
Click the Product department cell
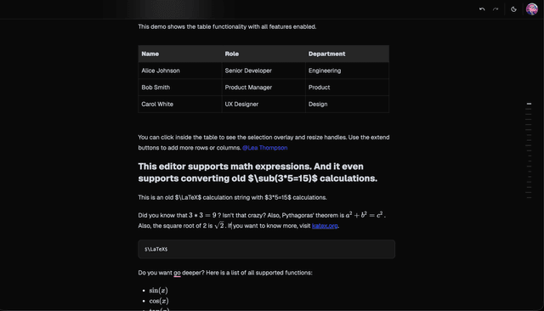tap(347, 88)
